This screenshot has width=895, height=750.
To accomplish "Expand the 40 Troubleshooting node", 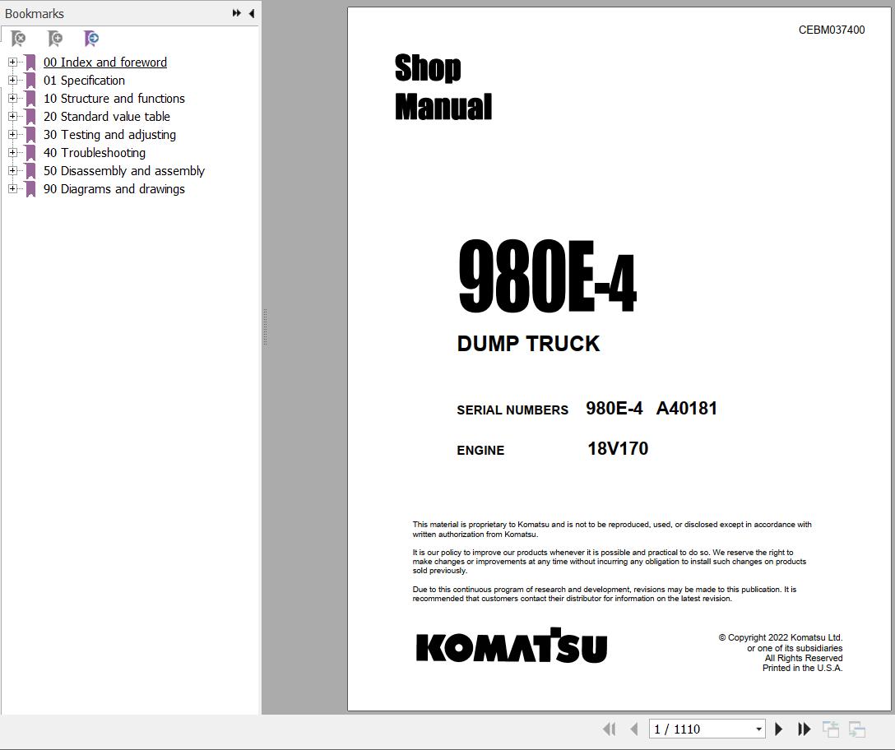I will (x=12, y=152).
